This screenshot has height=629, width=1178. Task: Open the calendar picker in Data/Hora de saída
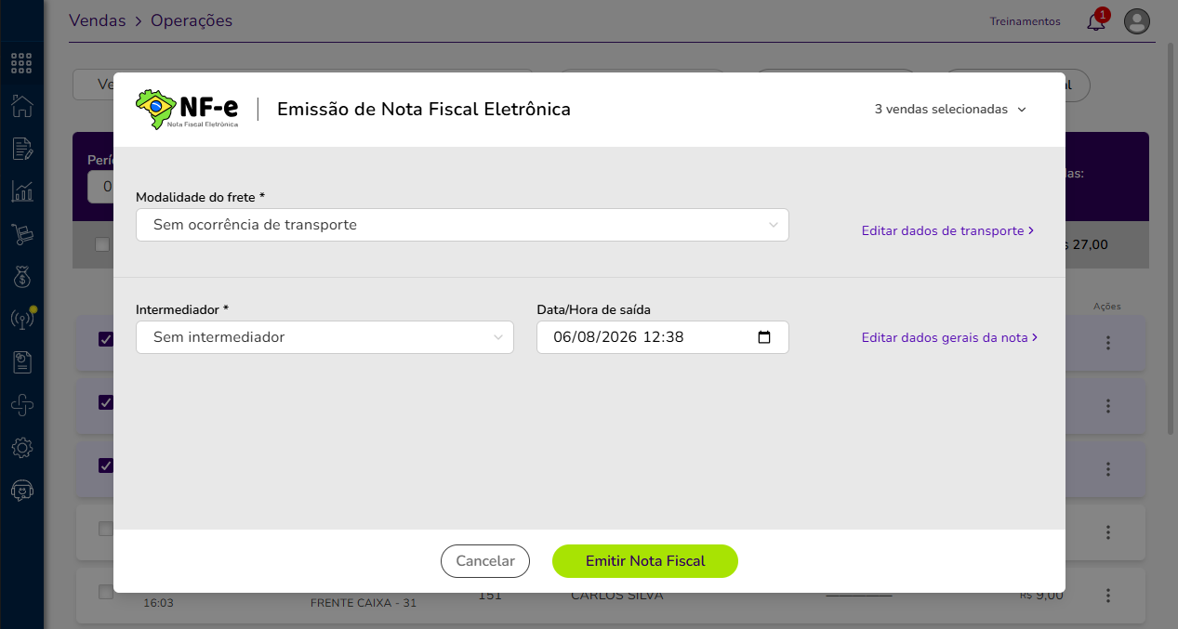(x=764, y=337)
